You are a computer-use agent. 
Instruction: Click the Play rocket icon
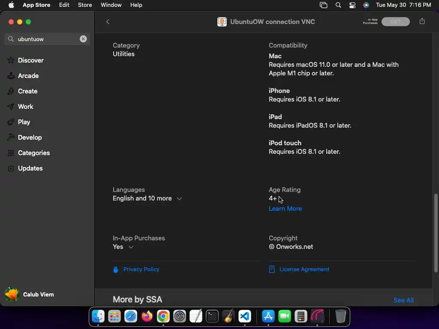pos(11,122)
